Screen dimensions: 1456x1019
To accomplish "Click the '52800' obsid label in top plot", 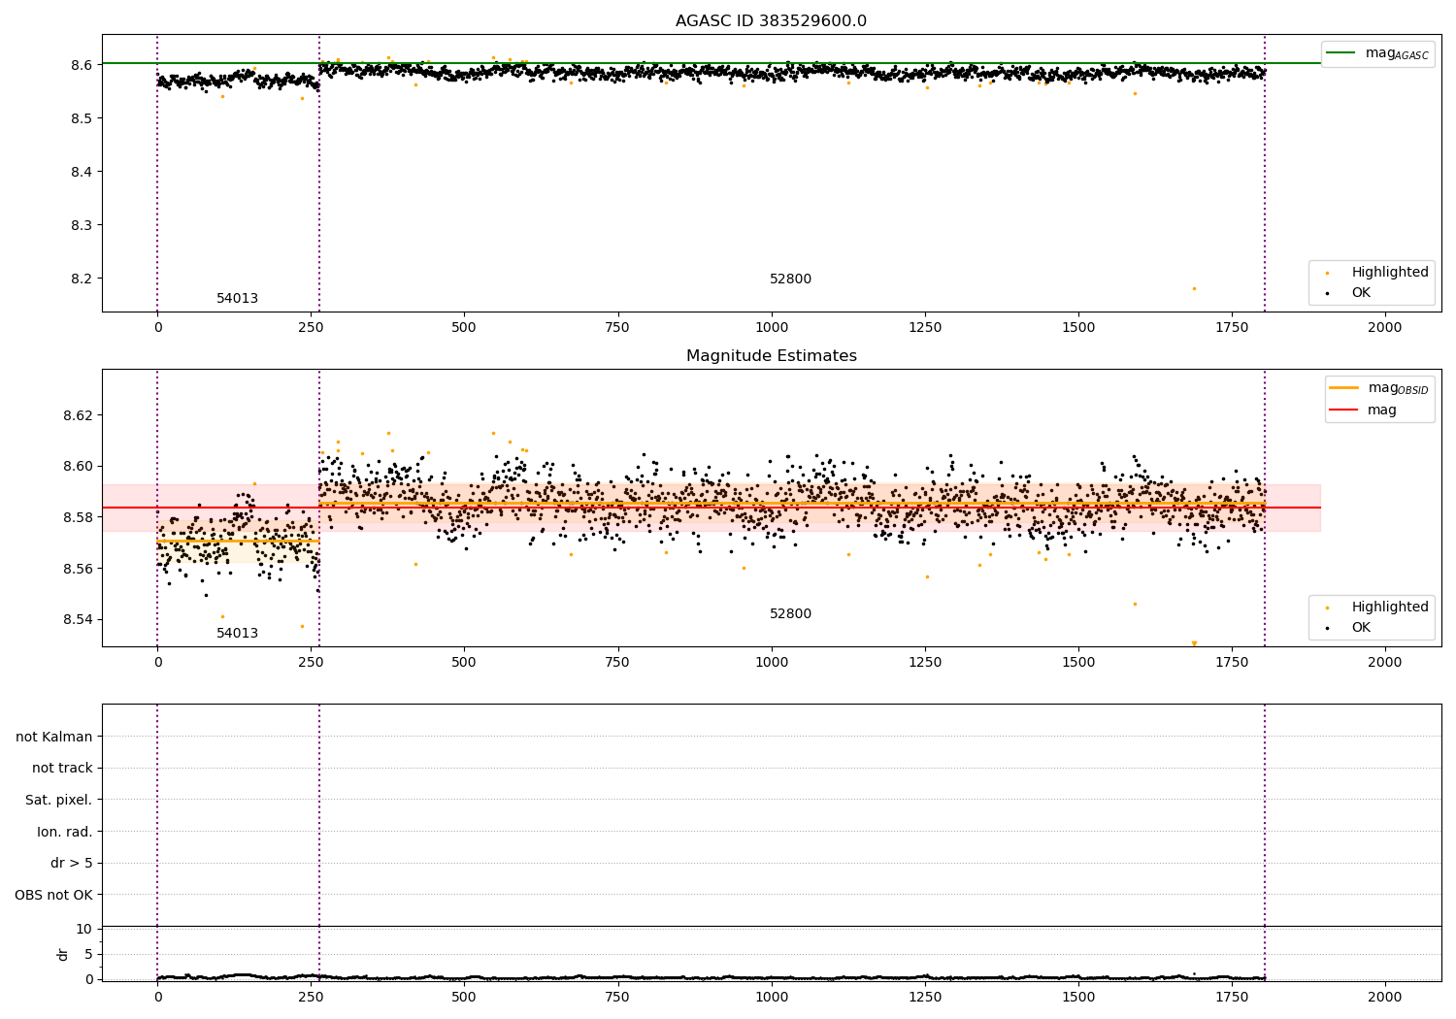I will pos(790,279).
